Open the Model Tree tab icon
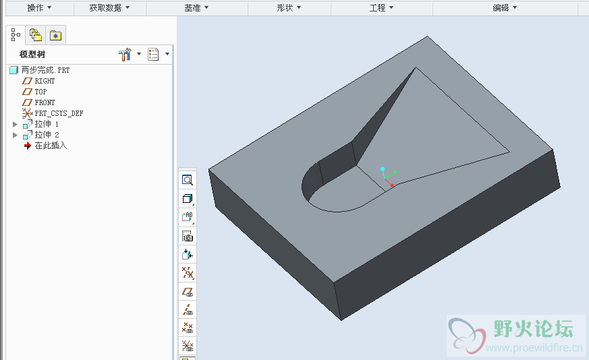Image resolution: width=589 pixels, height=360 pixels. (16, 34)
